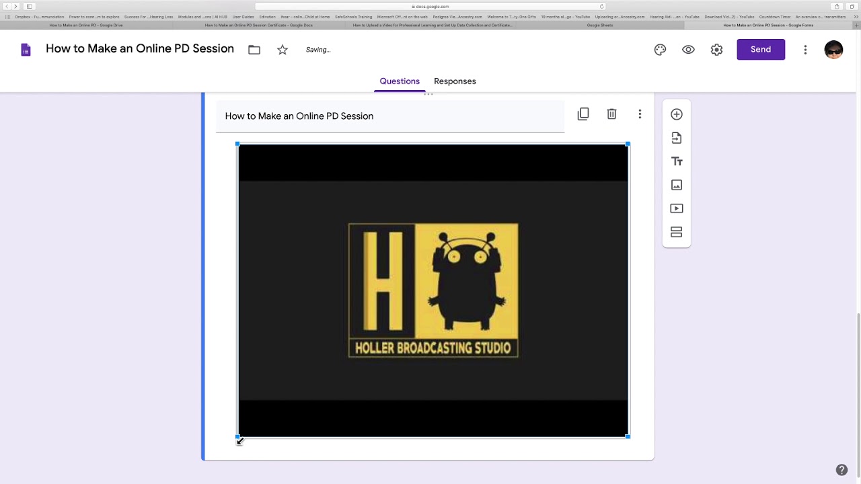Insert an image using the sidebar icon

676,185
